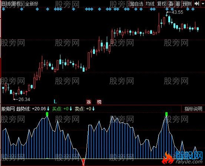This screenshot has height=166, width=205.
Task: Click the down arrow beside 买点 +0
Action: pyautogui.click(x=71, y=108)
